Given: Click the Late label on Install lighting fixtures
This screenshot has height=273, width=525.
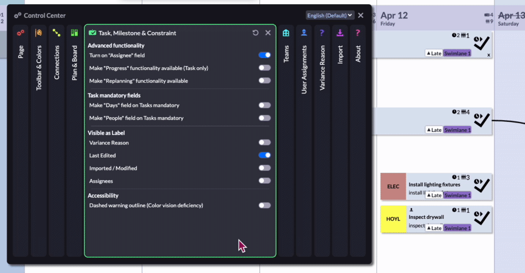Looking at the screenshot, I should tap(434, 195).
